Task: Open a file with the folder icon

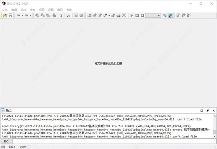Action: (5, 15)
